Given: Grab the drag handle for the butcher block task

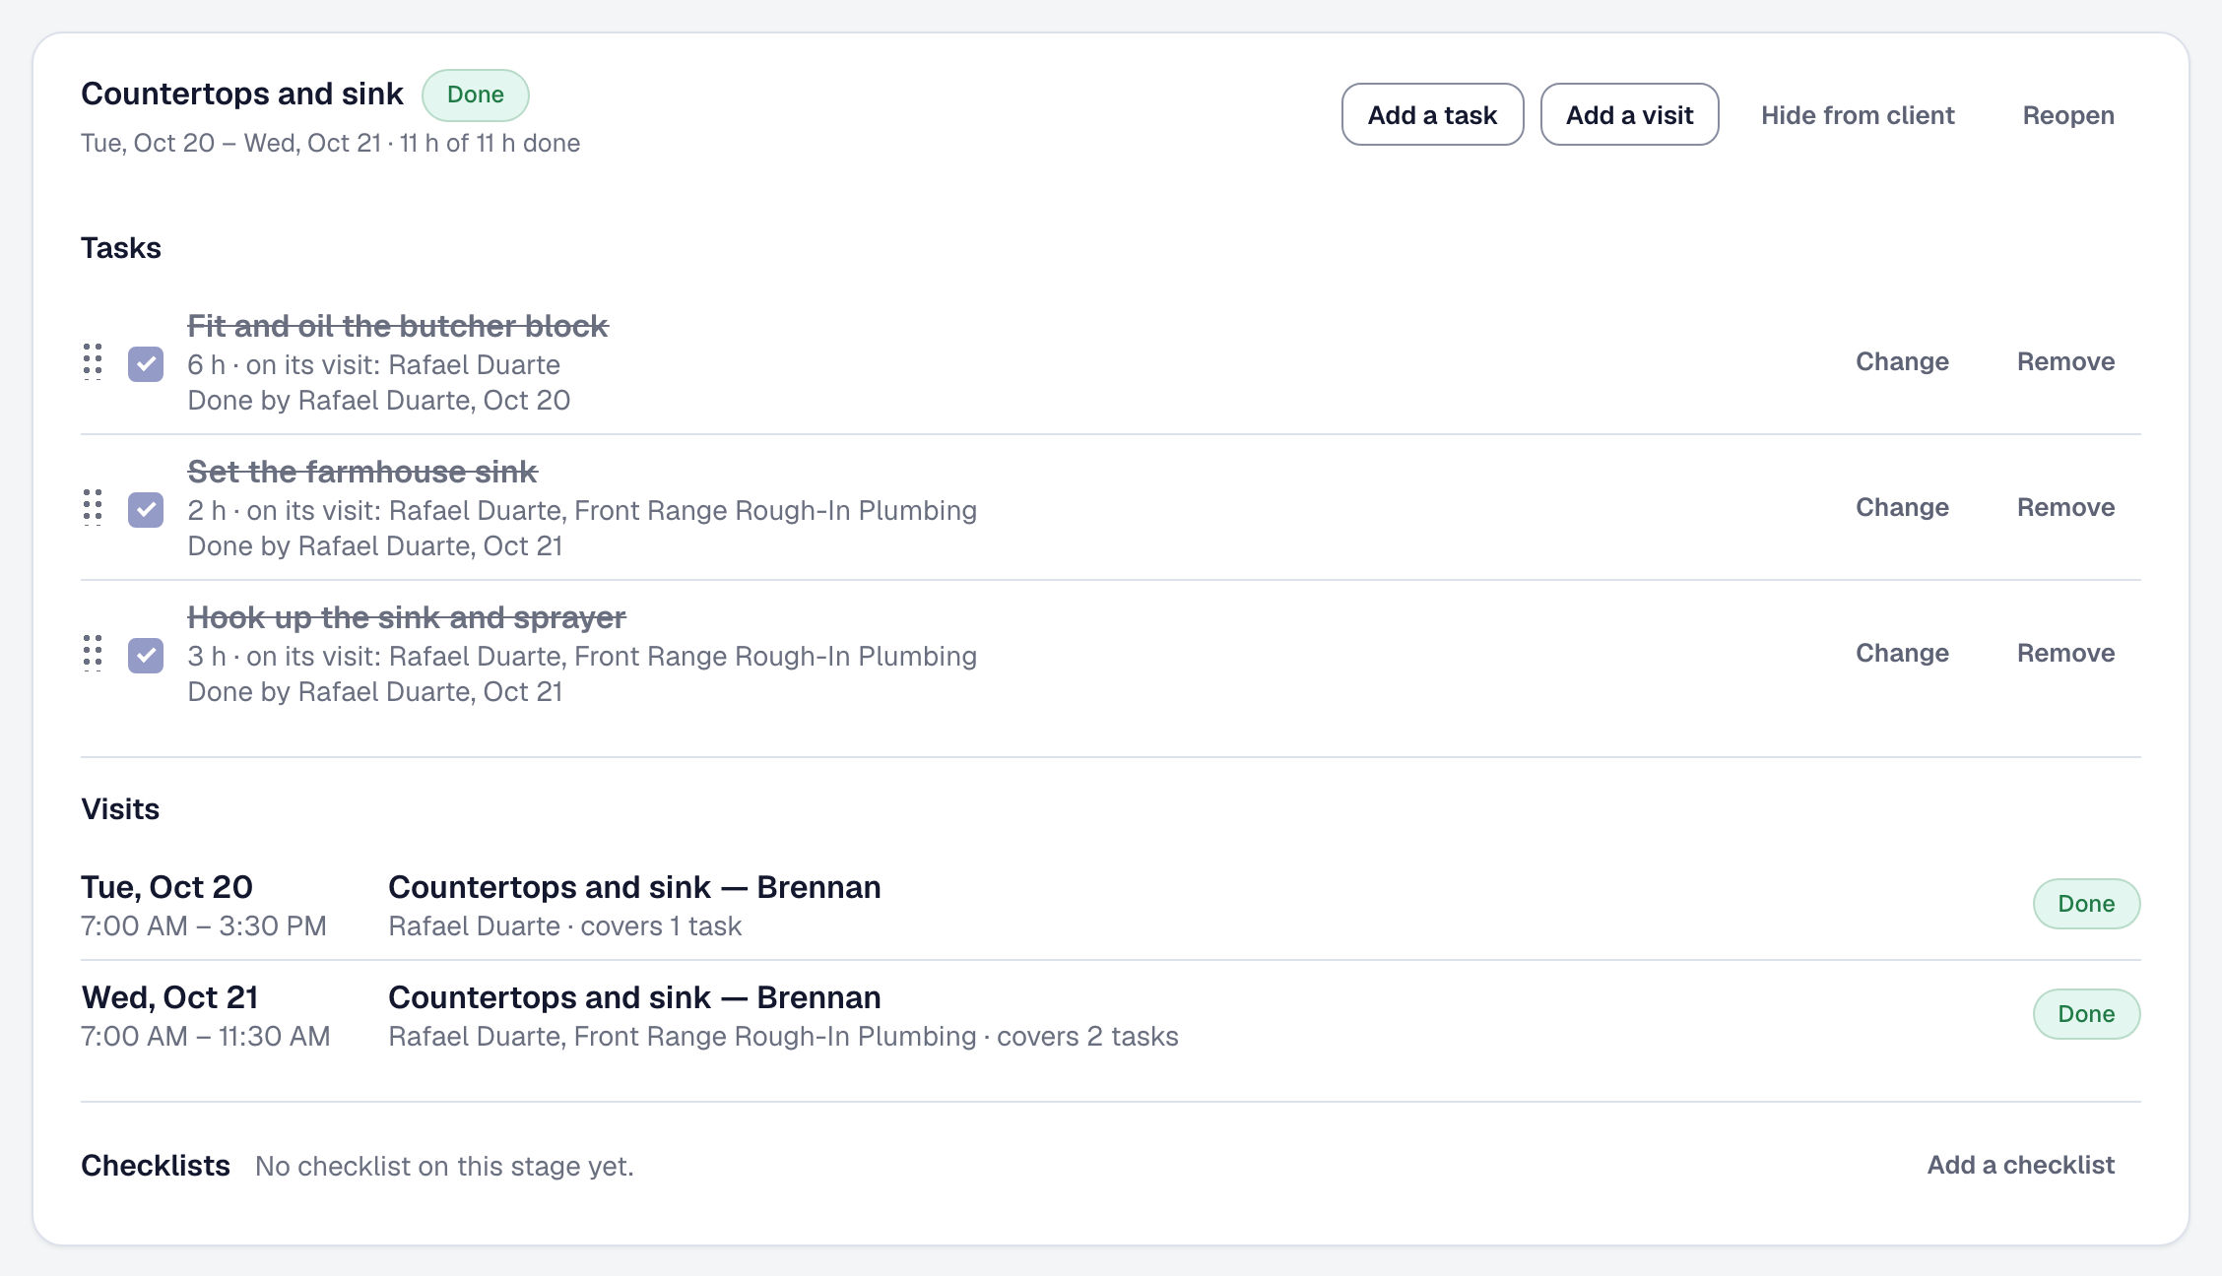Looking at the screenshot, I should coord(93,362).
